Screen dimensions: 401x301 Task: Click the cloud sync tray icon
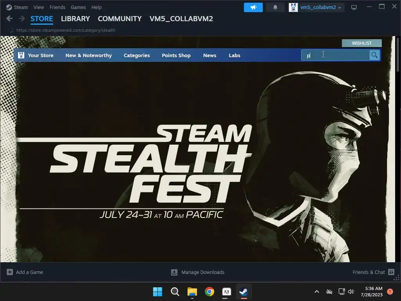click(x=329, y=292)
